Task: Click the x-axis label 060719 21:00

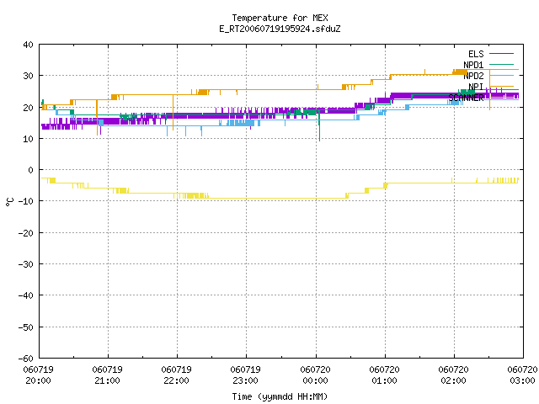Action: point(107,375)
